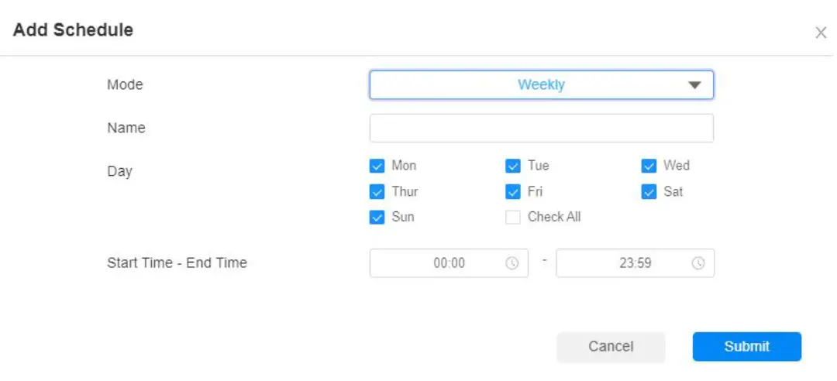Image resolution: width=837 pixels, height=381 pixels.
Task: Click the Name input field
Action: pyautogui.click(x=541, y=129)
